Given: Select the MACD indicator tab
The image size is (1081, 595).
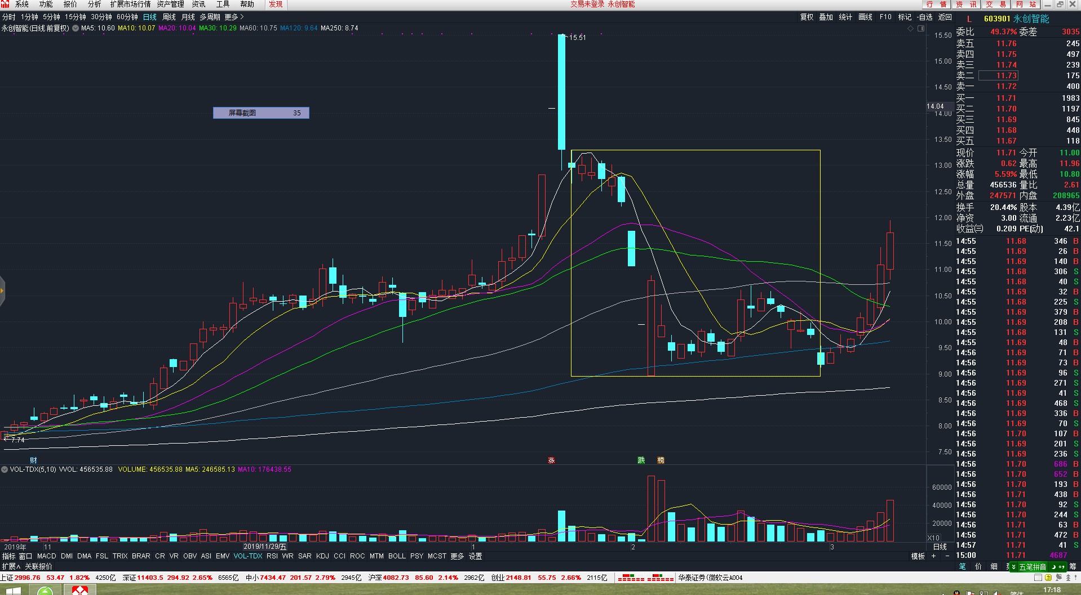Looking at the screenshot, I should pos(47,556).
